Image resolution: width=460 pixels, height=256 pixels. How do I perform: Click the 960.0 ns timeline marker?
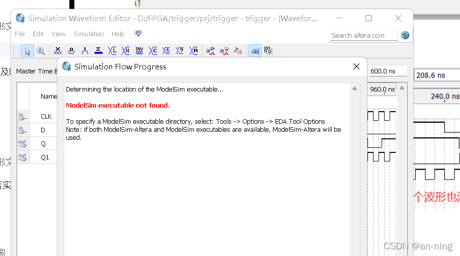coord(383,89)
